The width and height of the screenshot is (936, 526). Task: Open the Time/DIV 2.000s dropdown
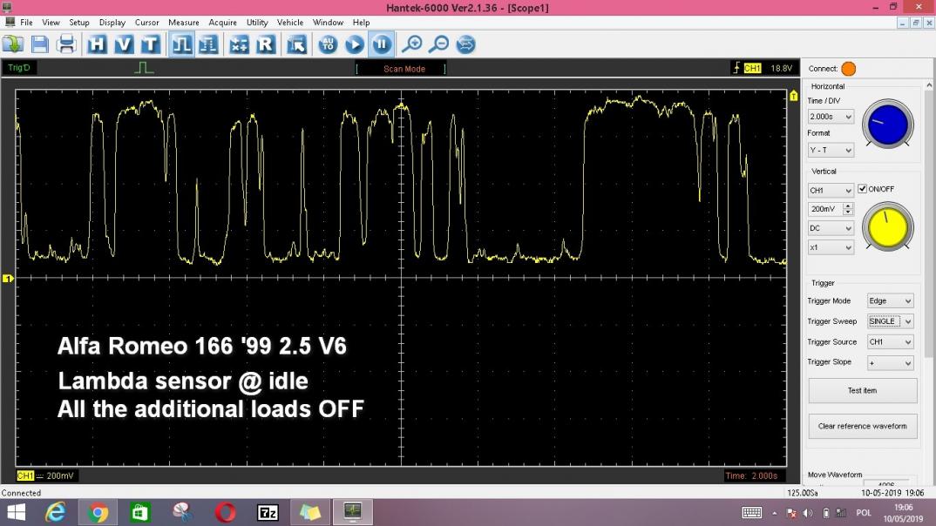point(831,117)
